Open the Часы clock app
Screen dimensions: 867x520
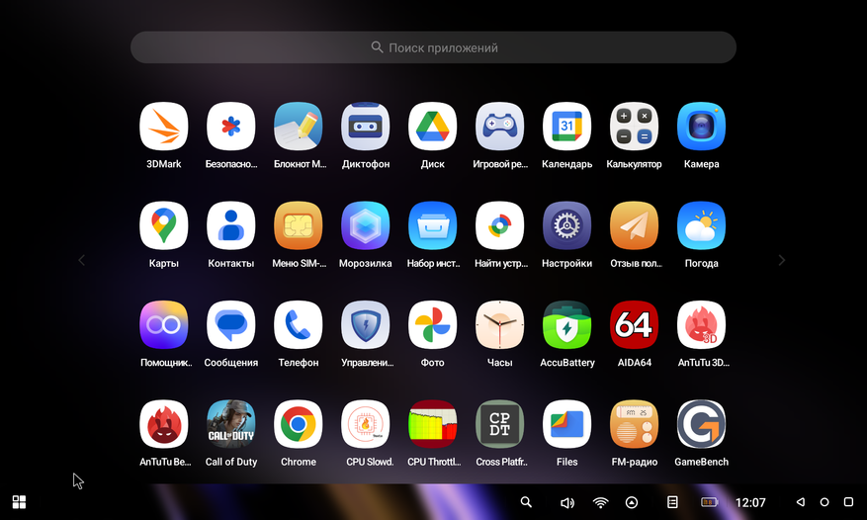click(x=500, y=324)
